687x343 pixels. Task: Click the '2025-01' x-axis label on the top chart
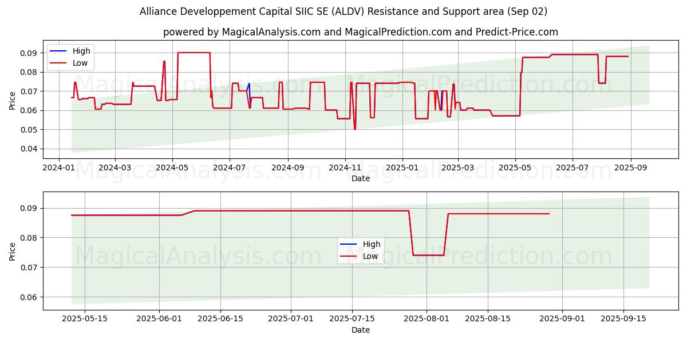[402, 168]
